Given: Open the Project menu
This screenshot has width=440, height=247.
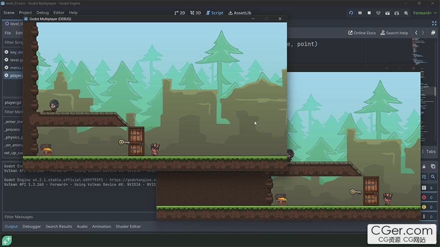Looking at the screenshot, I should pyautogui.click(x=25, y=12).
